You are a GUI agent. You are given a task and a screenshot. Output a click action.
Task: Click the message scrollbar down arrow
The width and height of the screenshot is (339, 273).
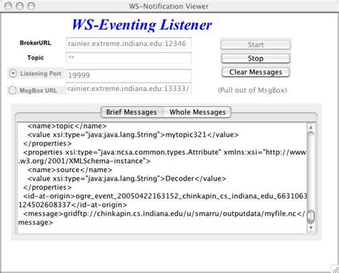(310, 228)
